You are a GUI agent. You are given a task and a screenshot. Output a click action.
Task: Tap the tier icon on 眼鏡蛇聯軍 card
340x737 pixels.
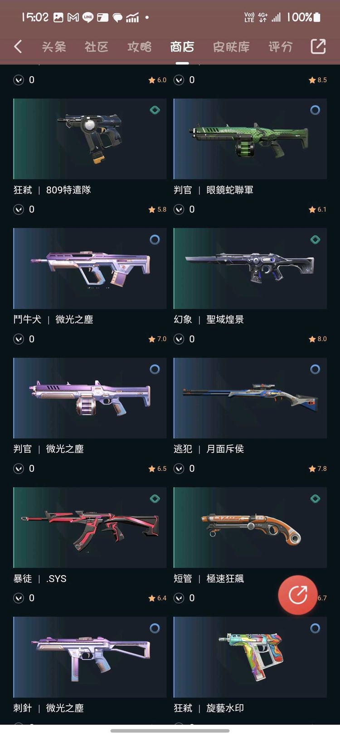point(315,110)
